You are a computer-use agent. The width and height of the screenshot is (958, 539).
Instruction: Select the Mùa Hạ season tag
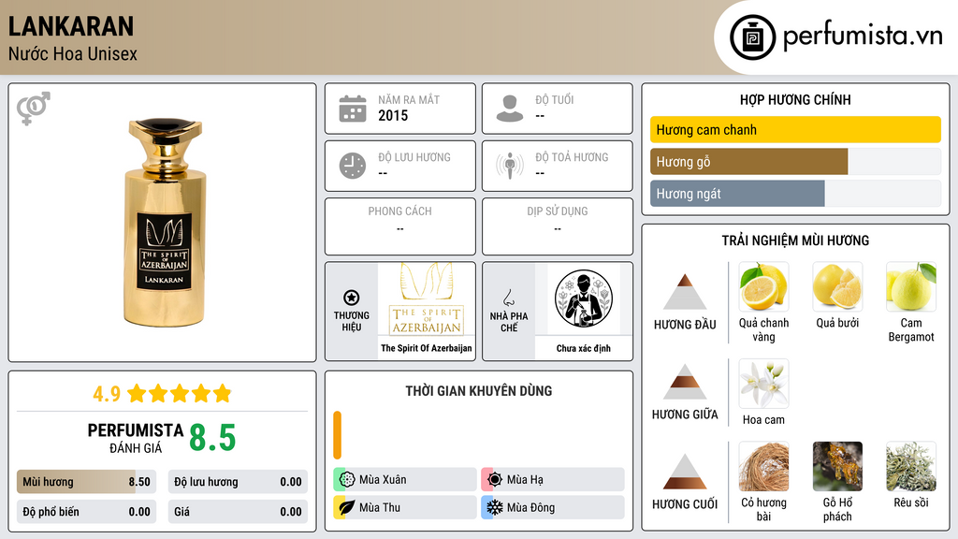coord(553,480)
